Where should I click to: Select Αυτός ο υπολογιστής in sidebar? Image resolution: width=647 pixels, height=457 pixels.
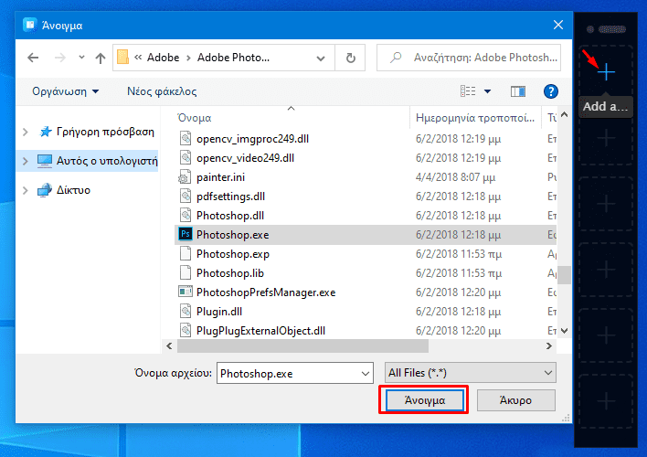point(107,161)
